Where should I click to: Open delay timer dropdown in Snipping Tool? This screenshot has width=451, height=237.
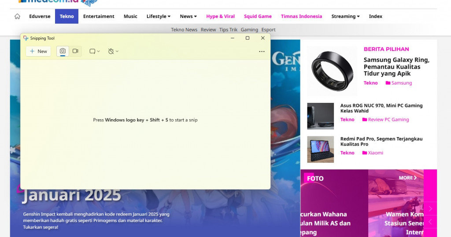[113, 51]
